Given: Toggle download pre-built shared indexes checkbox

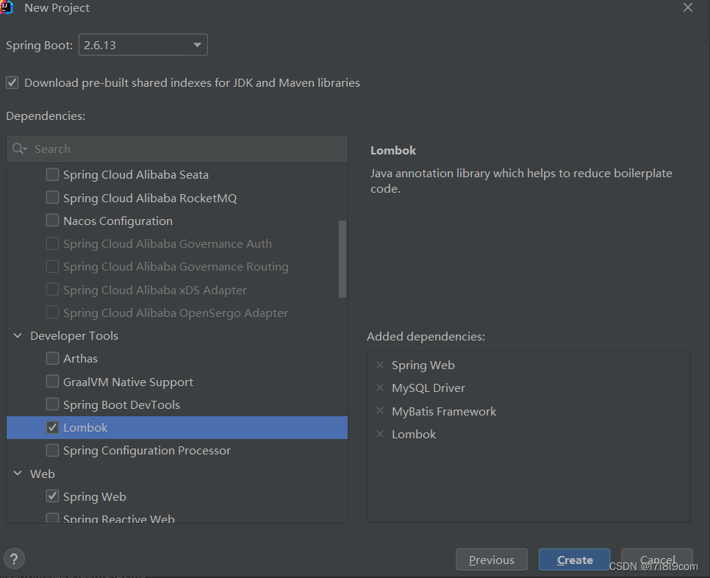Looking at the screenshot, I should point(12,82).
